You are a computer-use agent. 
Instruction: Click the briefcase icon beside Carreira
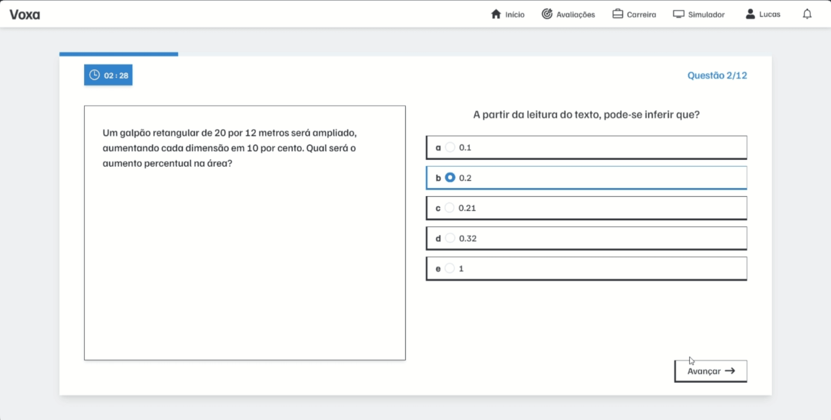point(618,14)
